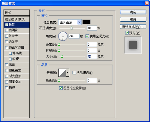Uncheck 图层挖空投影 knockout option
The height and width of the screenshot is (122, 150).
click(x=61, y=88)
